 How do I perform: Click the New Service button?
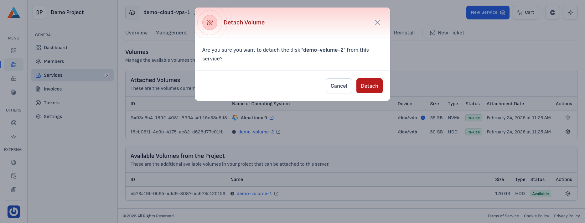click(487, 13)
